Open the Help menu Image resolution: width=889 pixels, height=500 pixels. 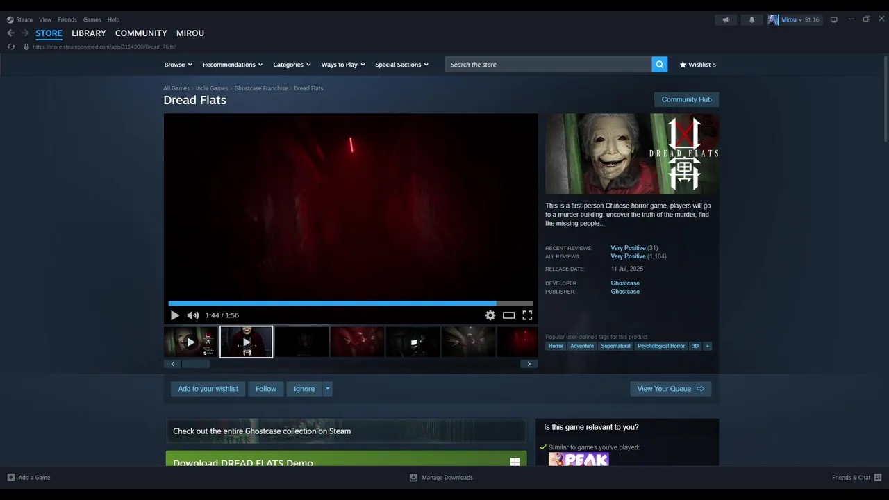[x=113, y=19]
